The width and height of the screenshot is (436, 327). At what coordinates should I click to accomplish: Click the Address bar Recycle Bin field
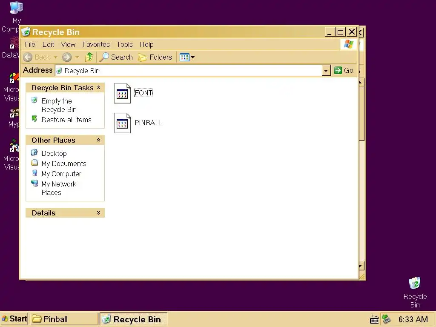click(x=189, y=71)
